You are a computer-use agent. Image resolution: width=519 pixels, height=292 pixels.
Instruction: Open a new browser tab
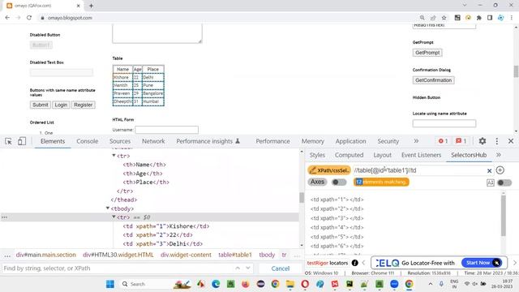click(91, 6)
